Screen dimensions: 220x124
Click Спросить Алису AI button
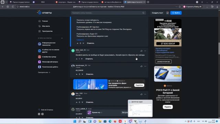coord(192,7)
